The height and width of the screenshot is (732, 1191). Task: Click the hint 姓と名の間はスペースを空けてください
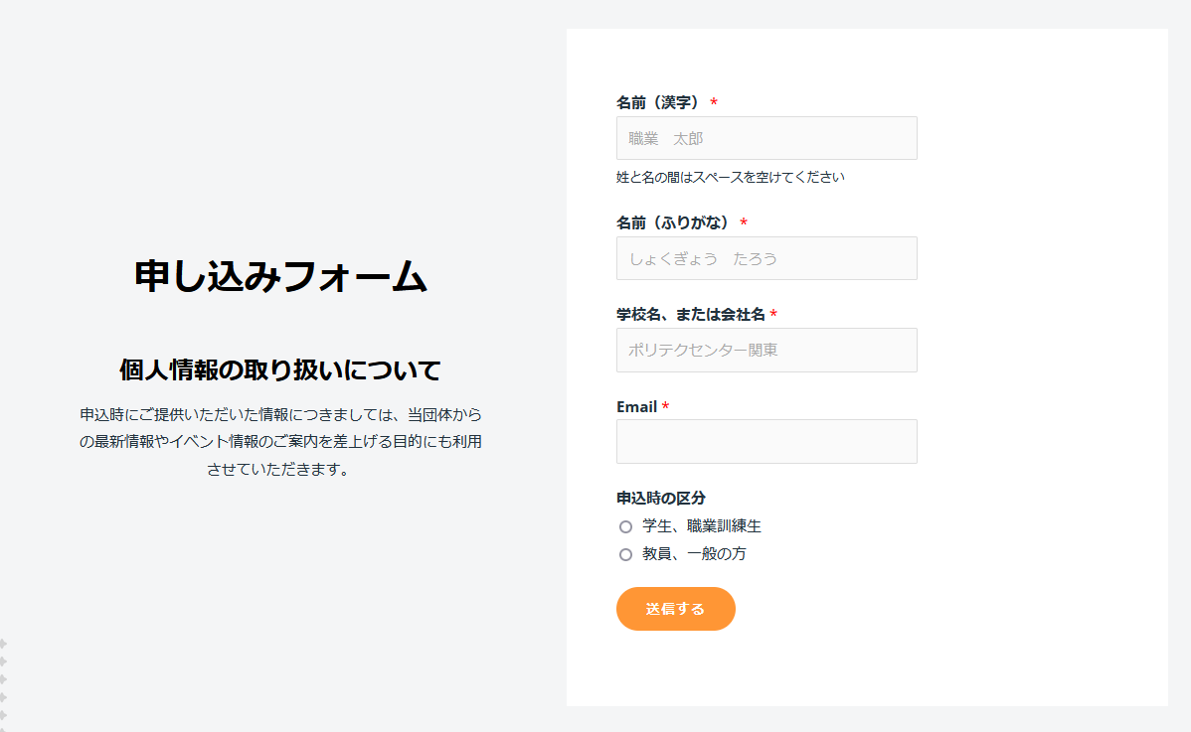tap(731, 177)
